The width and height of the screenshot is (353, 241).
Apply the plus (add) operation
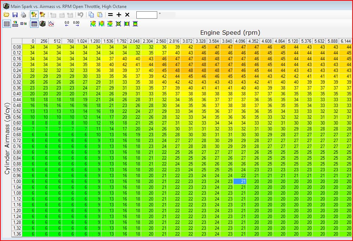click(x=119, y=15)
